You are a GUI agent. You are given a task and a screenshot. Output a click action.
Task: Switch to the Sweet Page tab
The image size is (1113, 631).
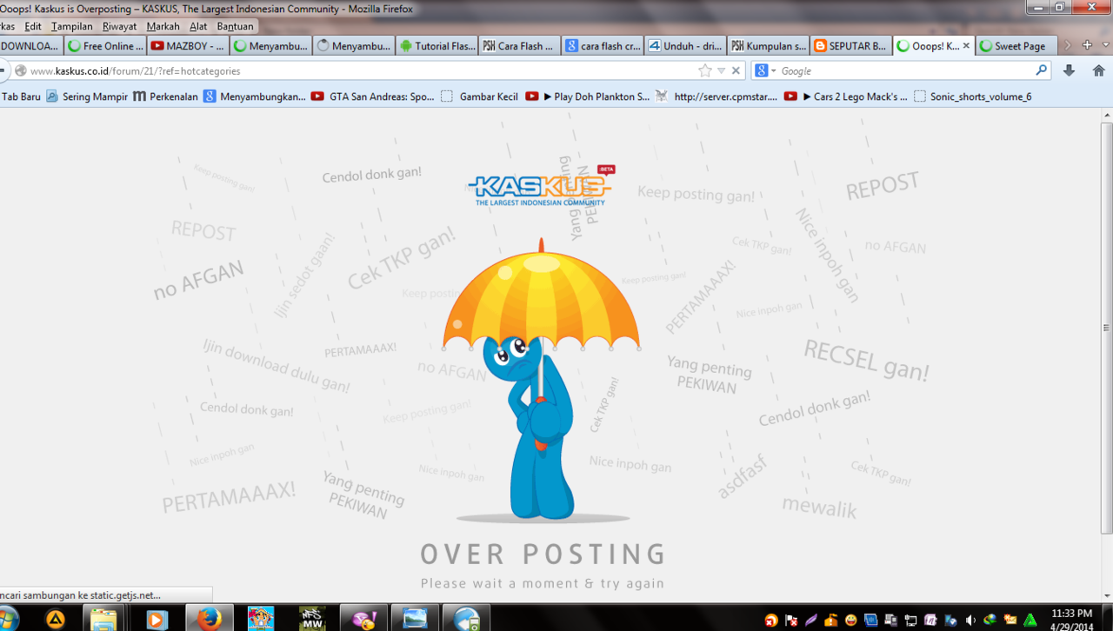pyautogui.click(x=1015, y=46)
